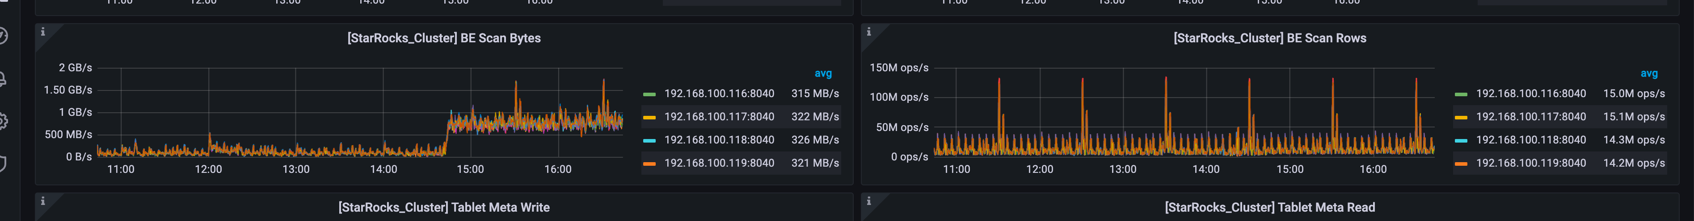
Task: Click the info icon on Tablet Meta Read panel
Action: click(x=869, y=201)
